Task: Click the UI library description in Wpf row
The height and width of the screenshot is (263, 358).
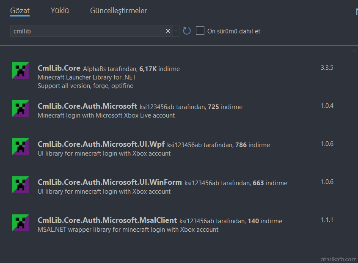Action: pos(104,154)
